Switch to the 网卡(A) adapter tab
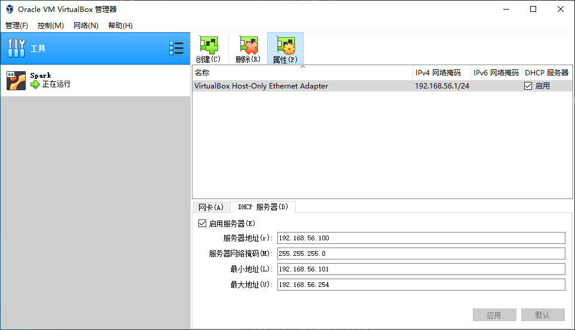Screen dimensions: 575x330 tap(211, 207)
